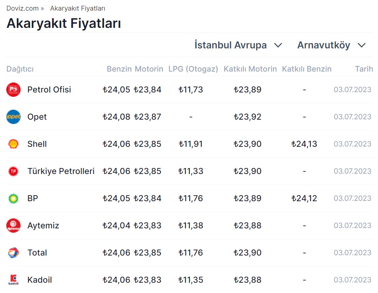378x293 pixels.
Task: Open the Petrol Ofisi distributor name
Action: [x=49, y=90]
